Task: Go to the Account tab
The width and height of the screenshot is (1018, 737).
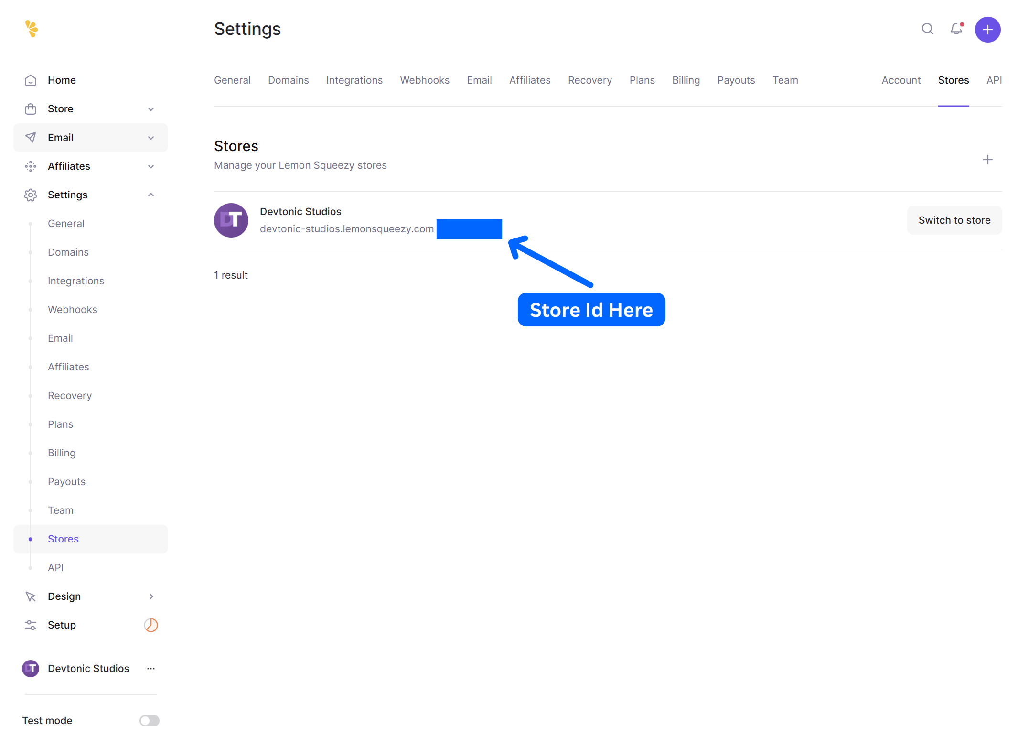Action: [901, 80]
